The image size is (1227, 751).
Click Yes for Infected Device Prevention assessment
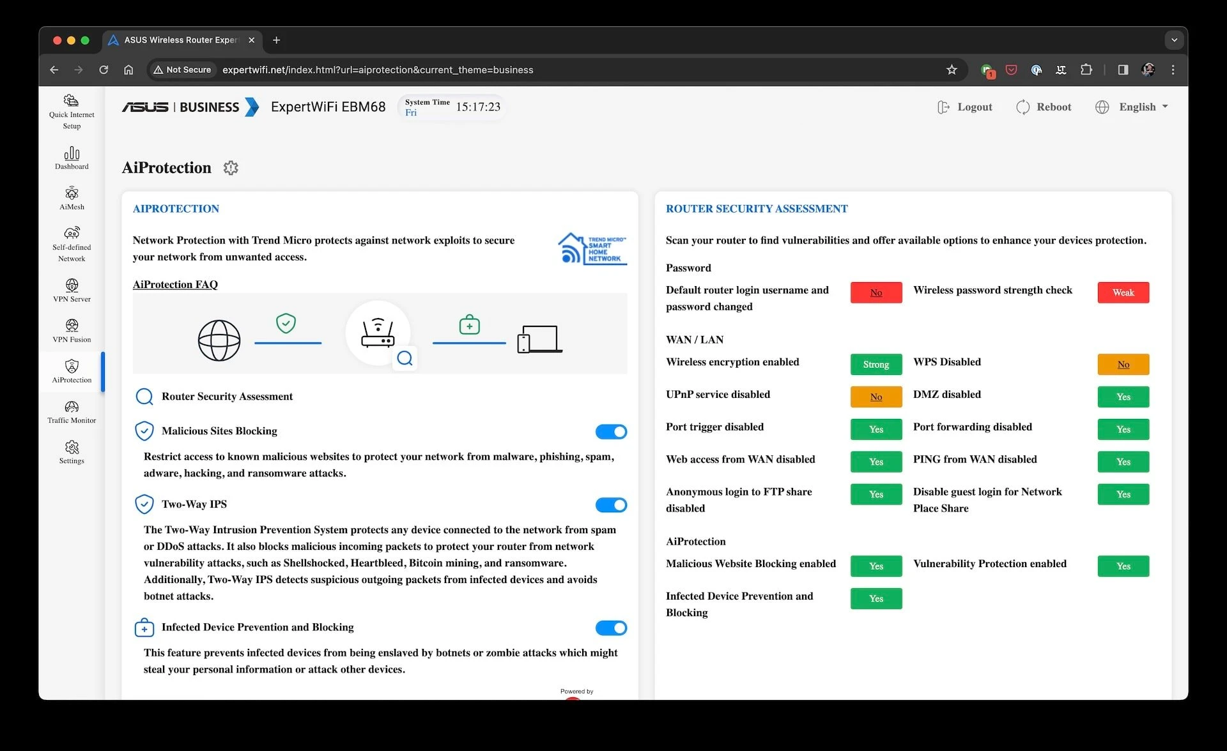876,599
